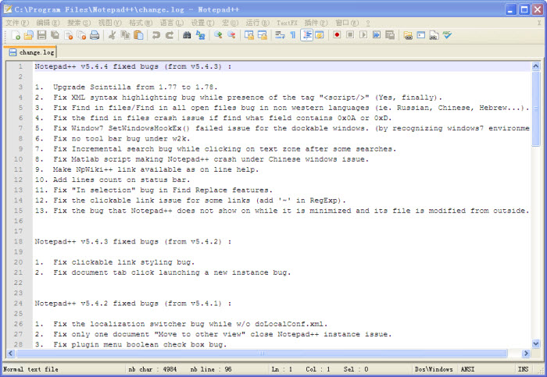Click Dos\Windows in the status bar
The width and height of the screenshot is (547, 377).
pyautogui.click(x=434, y=369)
